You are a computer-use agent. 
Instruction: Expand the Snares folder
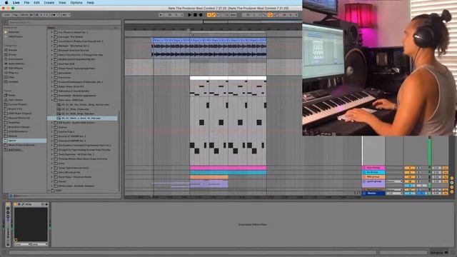(x=52, y=127)
